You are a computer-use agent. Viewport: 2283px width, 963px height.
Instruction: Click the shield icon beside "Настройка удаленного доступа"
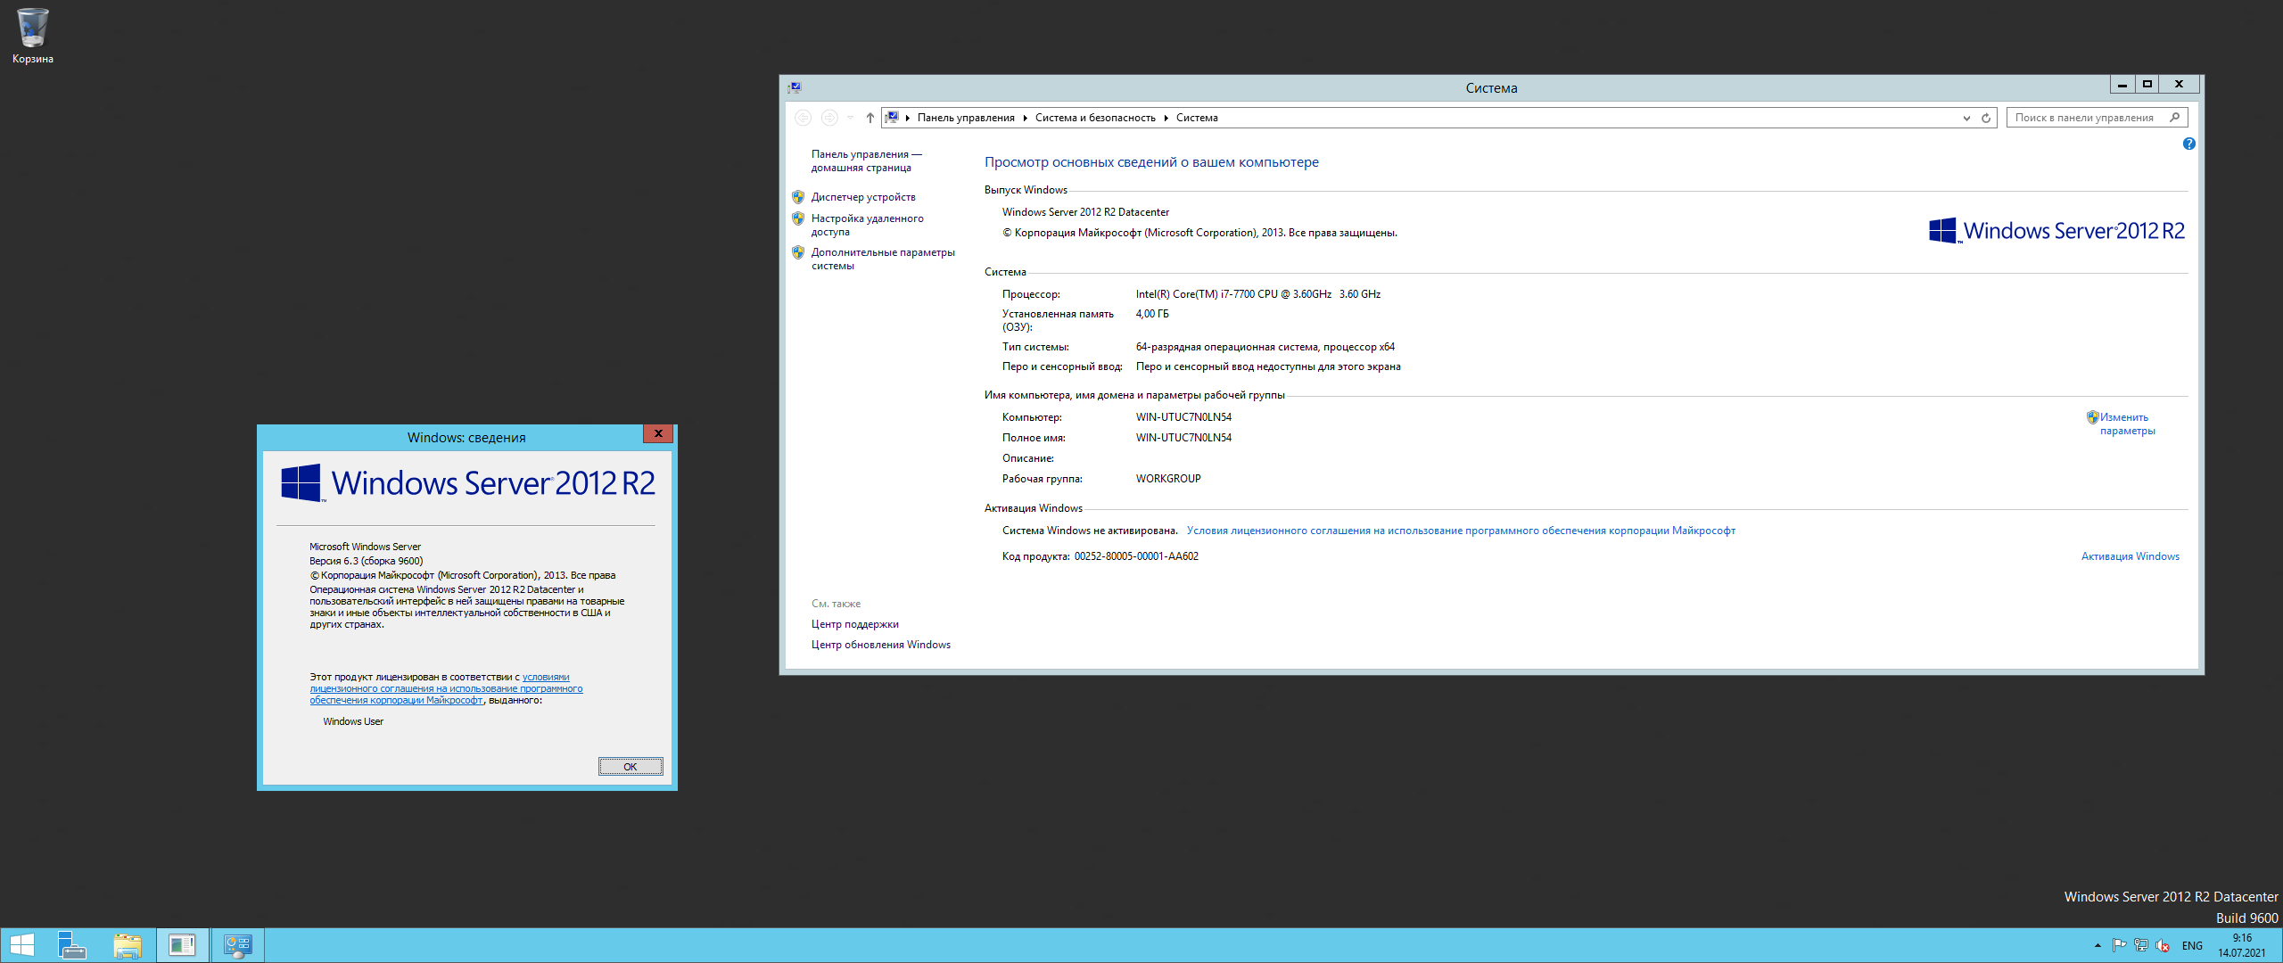[x=798, y=218]
